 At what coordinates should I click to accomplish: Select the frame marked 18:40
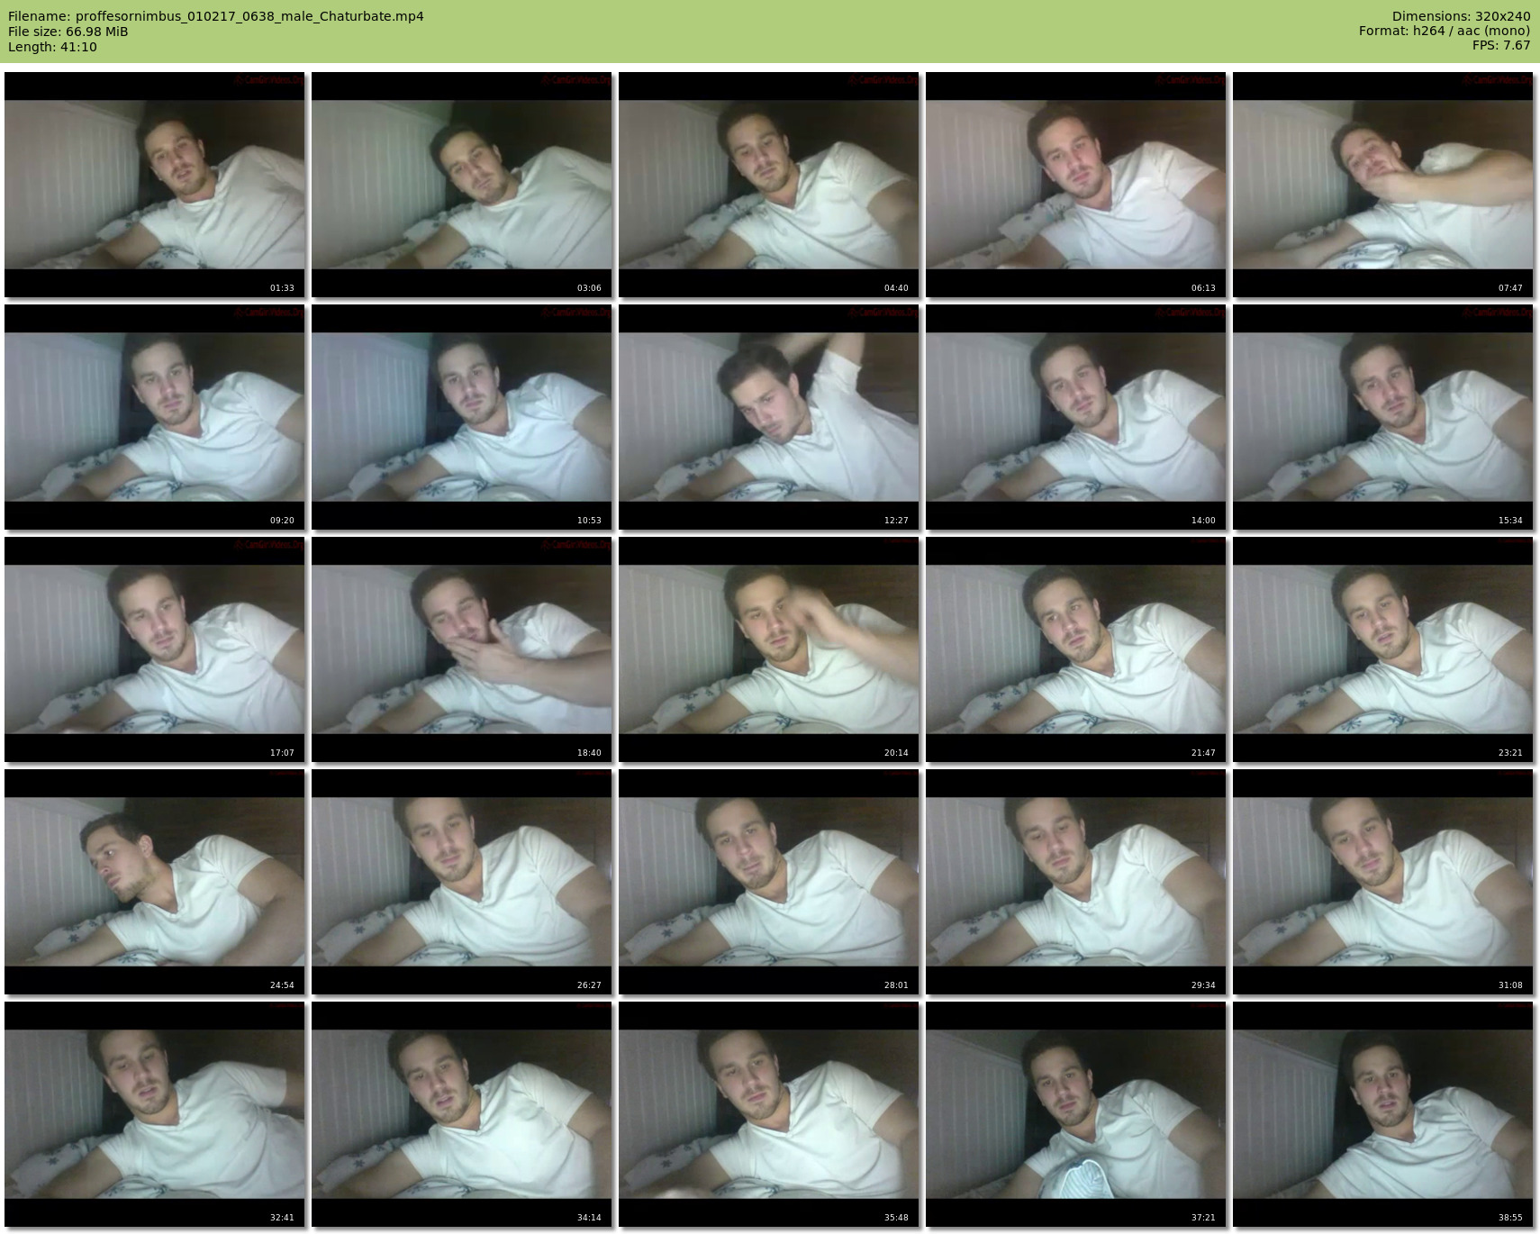tap(462, 649)
